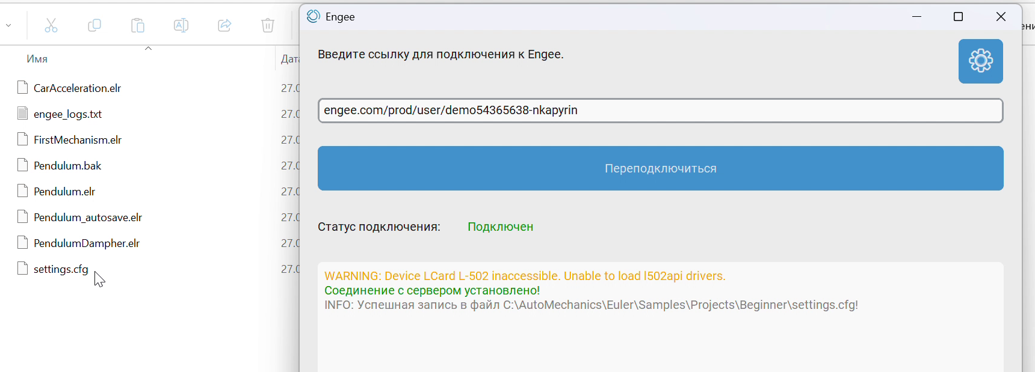Viewport: 1035px width, 372px height.
Task: Open Engee connection settings gear
Action: pos(980,61)
